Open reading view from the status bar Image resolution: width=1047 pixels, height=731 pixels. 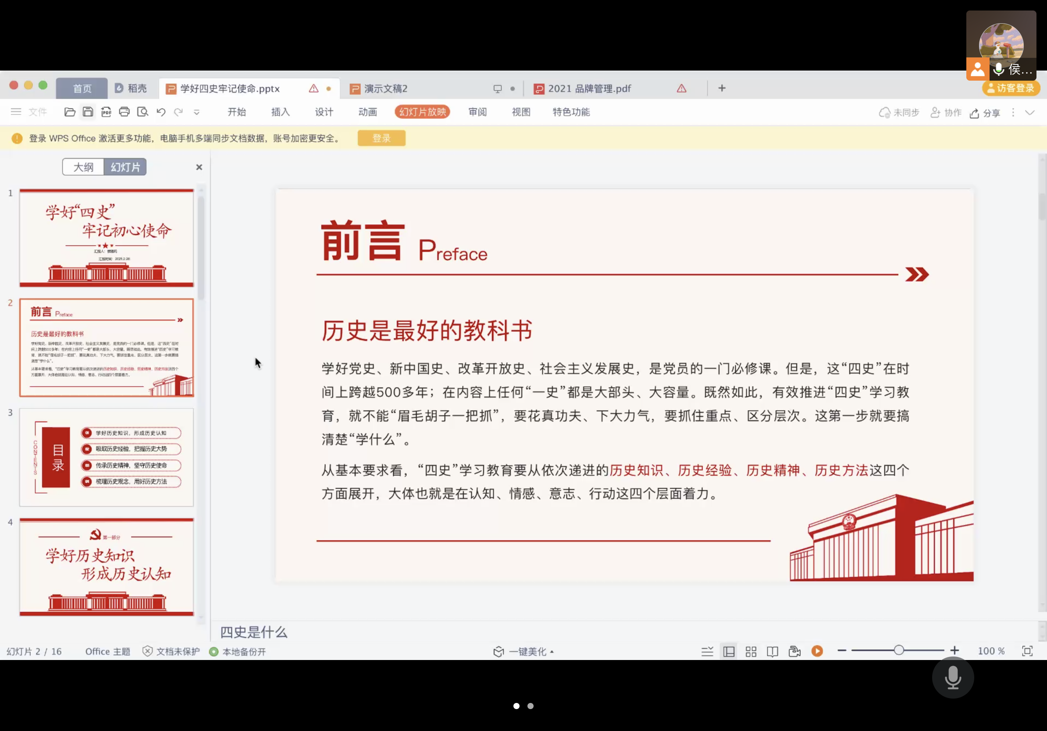[773, 651]
